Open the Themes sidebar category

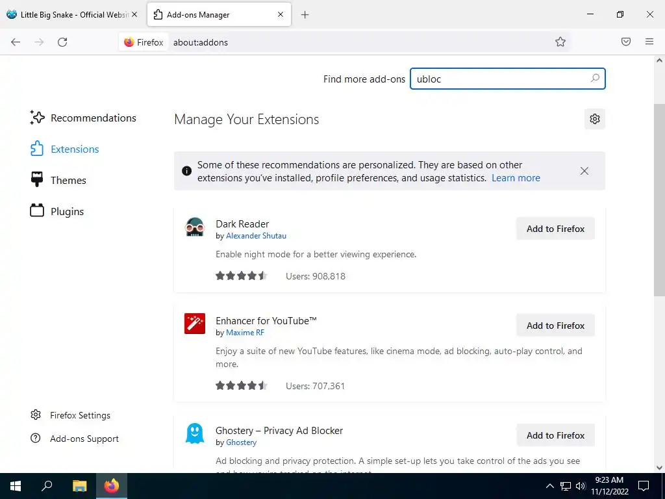[58, 181]
